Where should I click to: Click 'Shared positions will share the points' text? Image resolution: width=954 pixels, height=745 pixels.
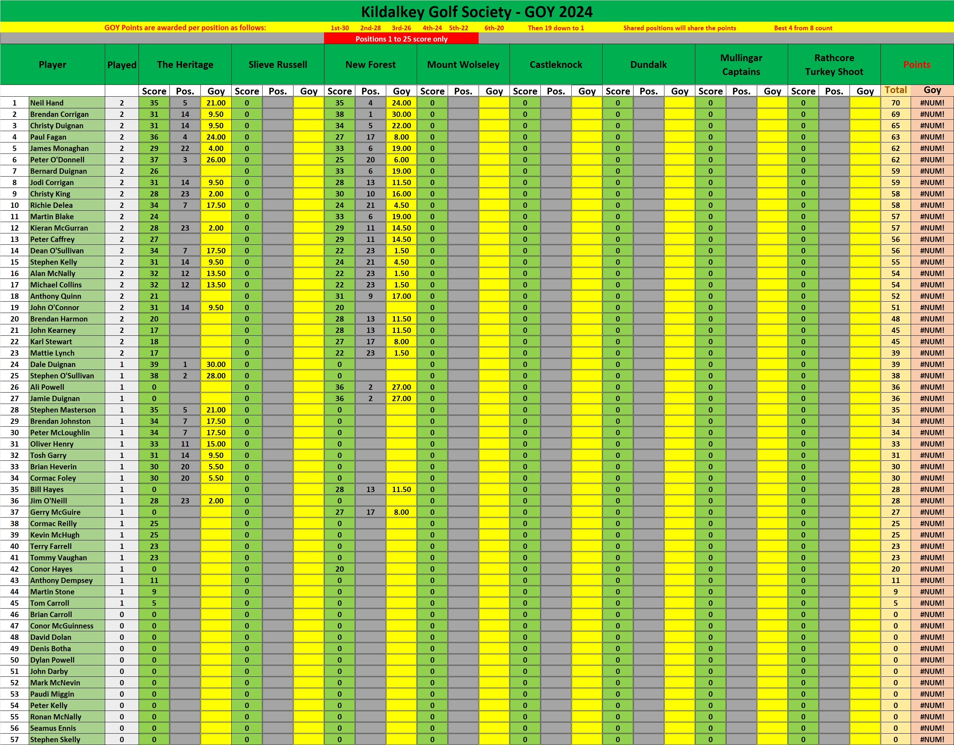click(x=679, y=28)
